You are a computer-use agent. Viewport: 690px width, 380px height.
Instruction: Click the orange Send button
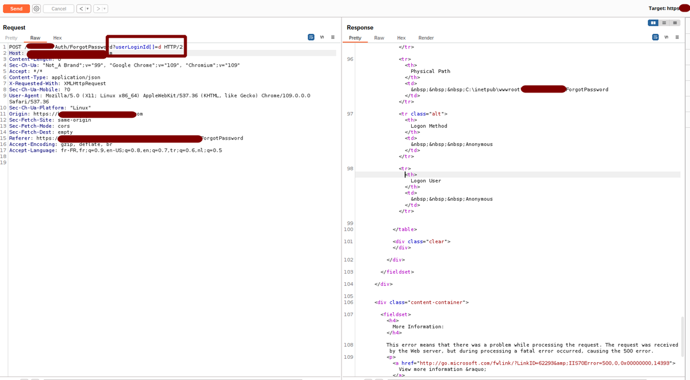click(16, 9)
